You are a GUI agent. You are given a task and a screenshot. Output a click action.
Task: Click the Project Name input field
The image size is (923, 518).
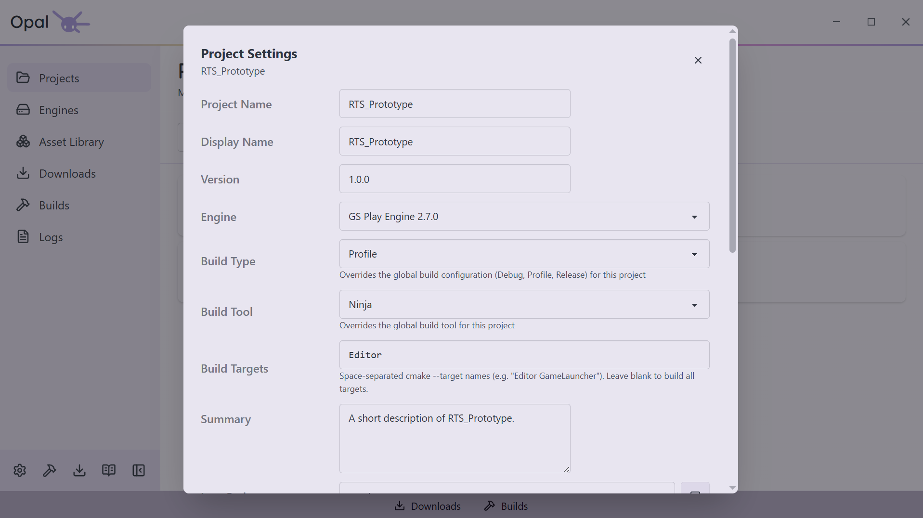point(455,104)
